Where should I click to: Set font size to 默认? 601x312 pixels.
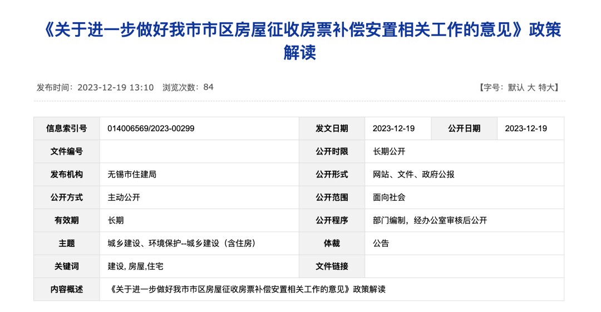point(516,88)
